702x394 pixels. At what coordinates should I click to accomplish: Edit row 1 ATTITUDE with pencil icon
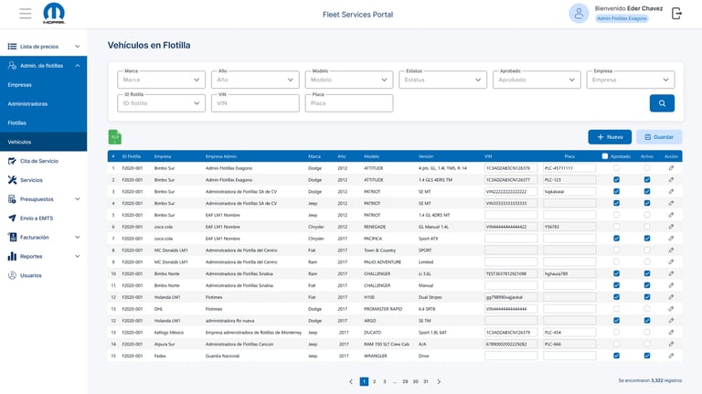(671, 168)
